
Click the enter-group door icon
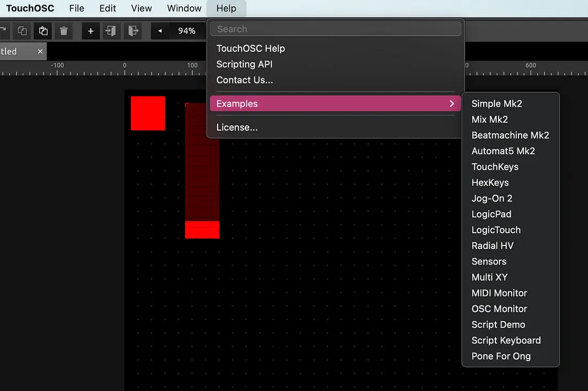click(111, 31)
